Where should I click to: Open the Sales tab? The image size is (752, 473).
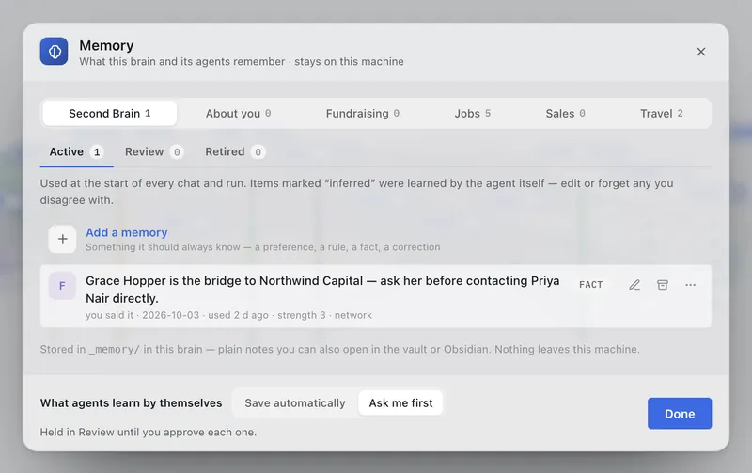point(565,113)
